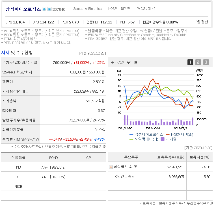Click the EPS 13,164 value
This screenshot has height=207, width=216.
(15, 22)
